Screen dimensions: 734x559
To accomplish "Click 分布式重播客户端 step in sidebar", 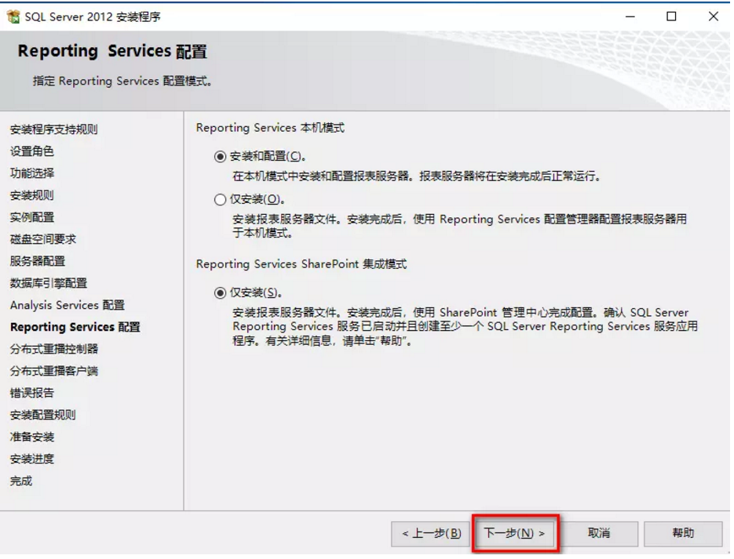I will (x=54, y=371).
